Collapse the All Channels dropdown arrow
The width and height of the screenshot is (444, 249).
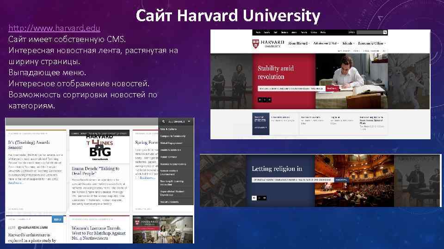point(189,122)
